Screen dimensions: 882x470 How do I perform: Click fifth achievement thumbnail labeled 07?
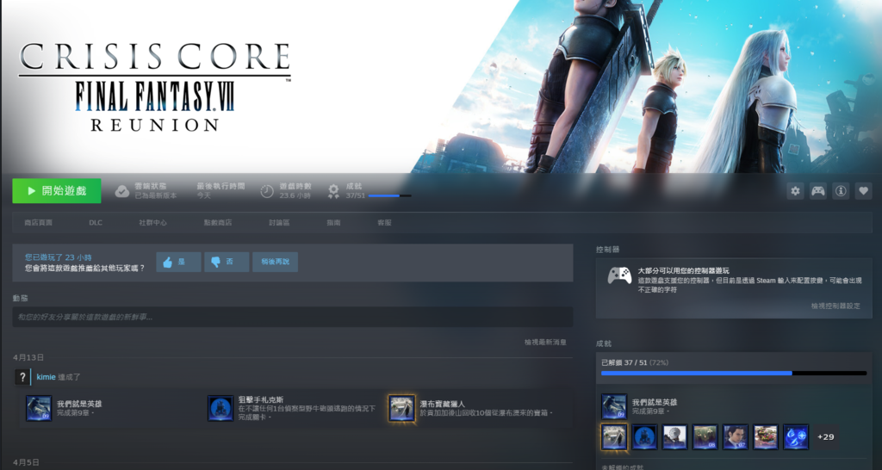tap(736, 436)
